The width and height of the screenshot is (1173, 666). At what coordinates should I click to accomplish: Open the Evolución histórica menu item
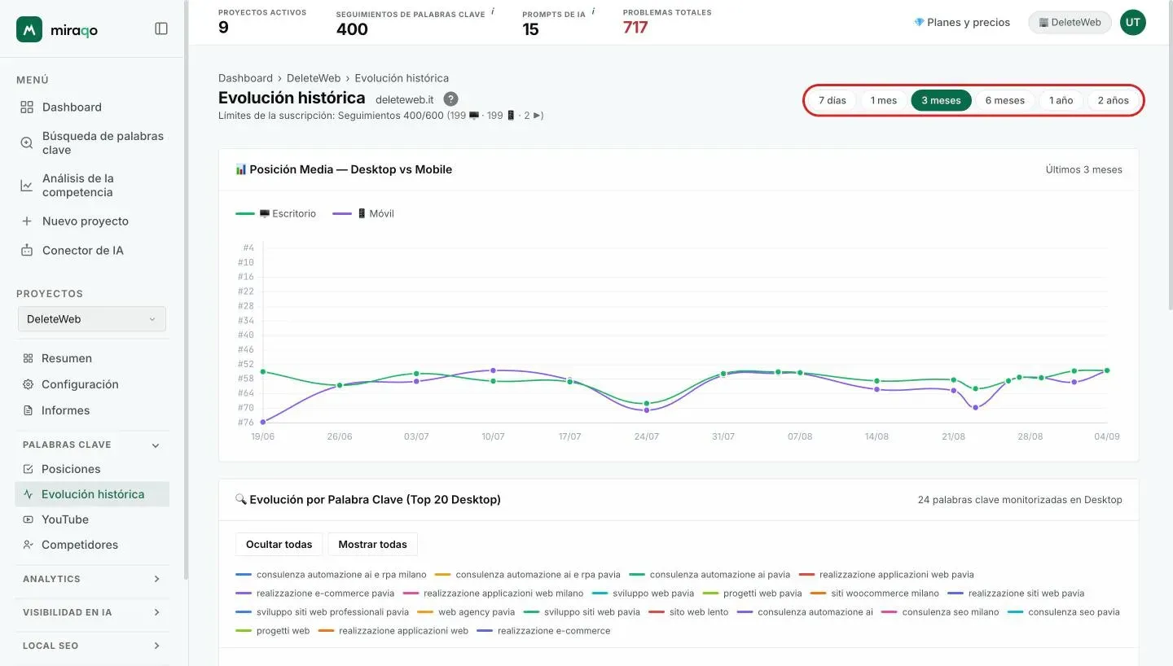[92, 494]
